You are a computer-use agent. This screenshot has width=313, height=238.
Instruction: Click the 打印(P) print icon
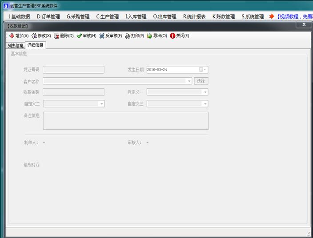[128, 36]
